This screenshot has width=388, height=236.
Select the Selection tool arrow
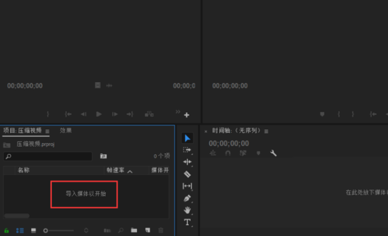[188, 138]
